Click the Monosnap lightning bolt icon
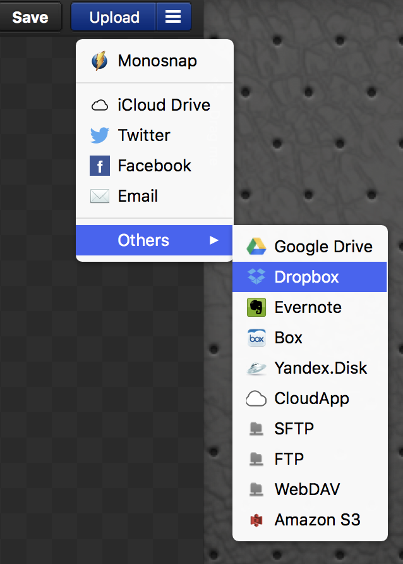403x564 pixels. 99,61
